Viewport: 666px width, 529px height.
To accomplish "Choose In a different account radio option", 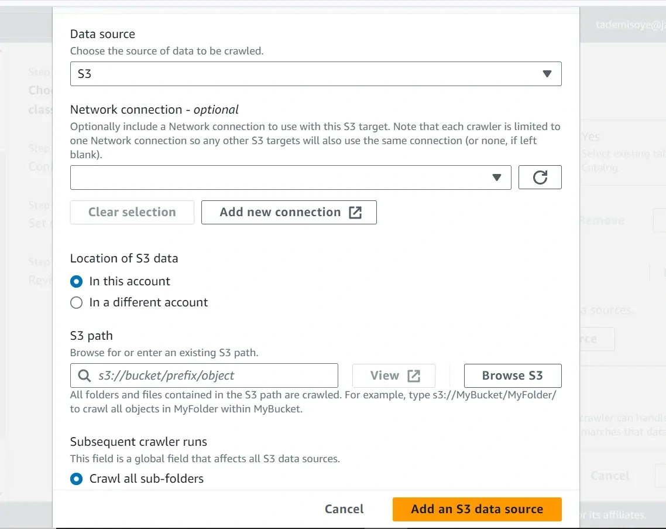I will 77,303.
